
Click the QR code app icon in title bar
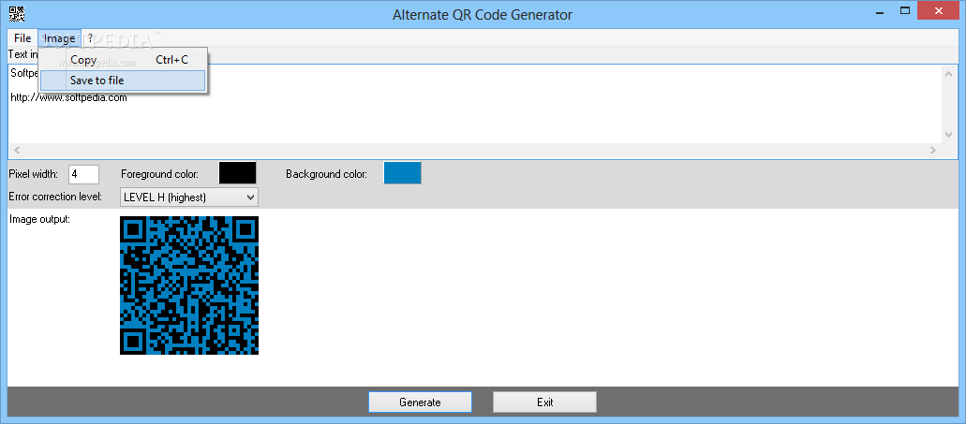tap(17, 13)
